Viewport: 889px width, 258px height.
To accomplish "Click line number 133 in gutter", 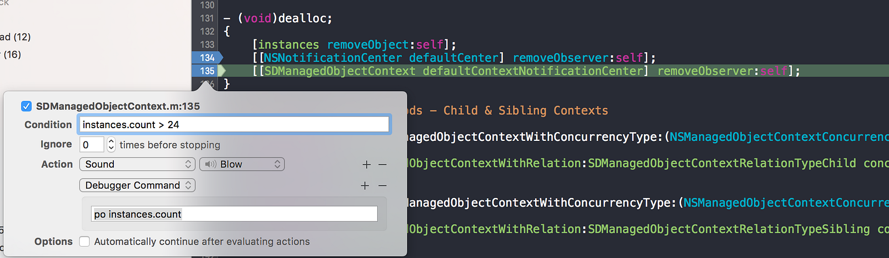I will [x=207, y=44].
